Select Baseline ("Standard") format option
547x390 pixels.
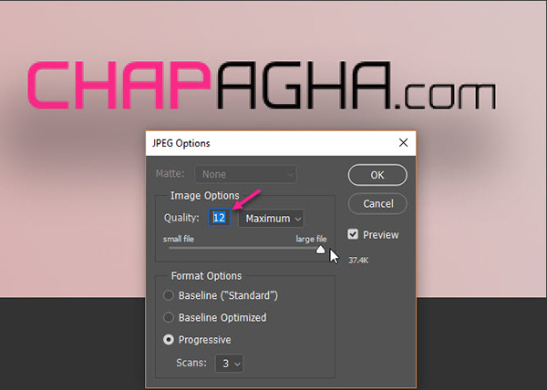pos(169,295)
